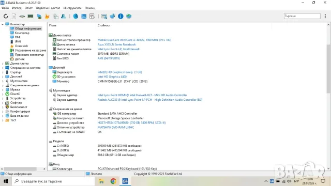The height and width of the screenshot is (186, 331).
Task: Select Overclock tree item
Action: (x=21, y=46)
